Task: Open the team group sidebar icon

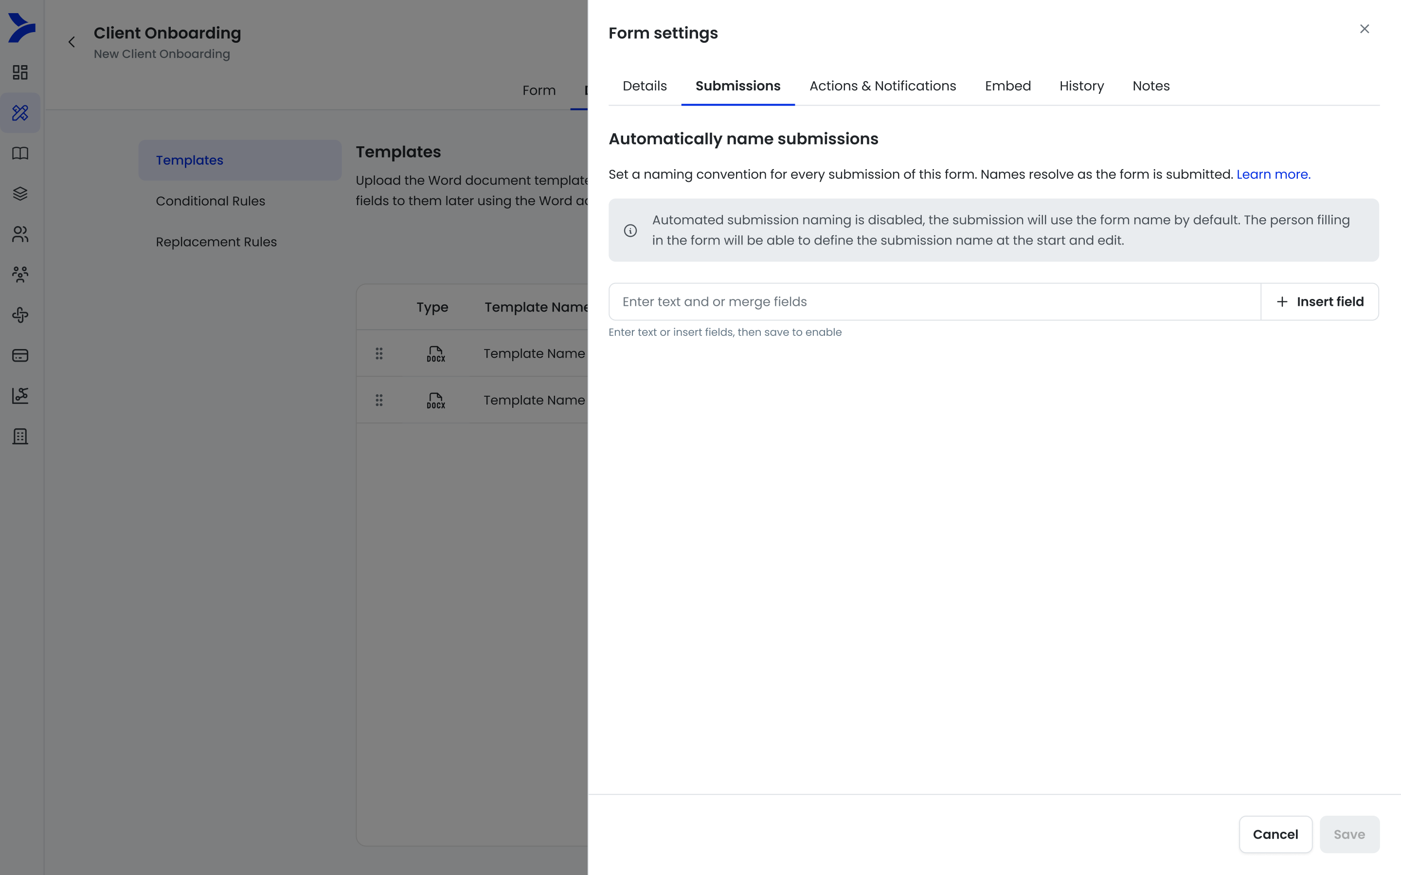Action: coord(20,274)
